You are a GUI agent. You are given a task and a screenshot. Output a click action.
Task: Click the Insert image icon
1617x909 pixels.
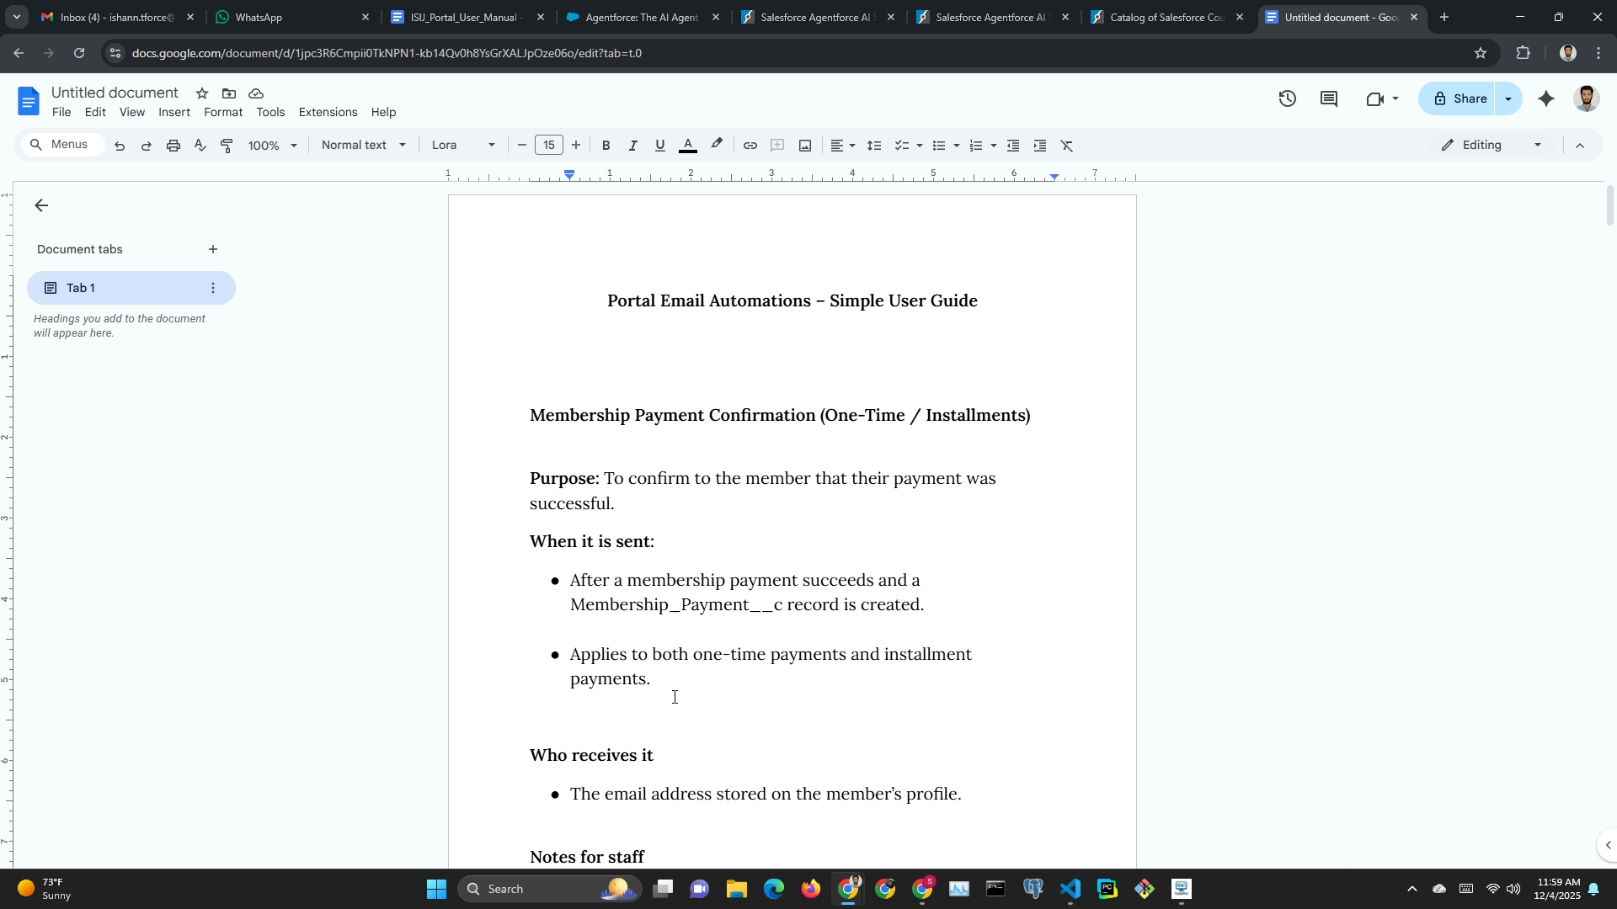click(x=805, y=146)
